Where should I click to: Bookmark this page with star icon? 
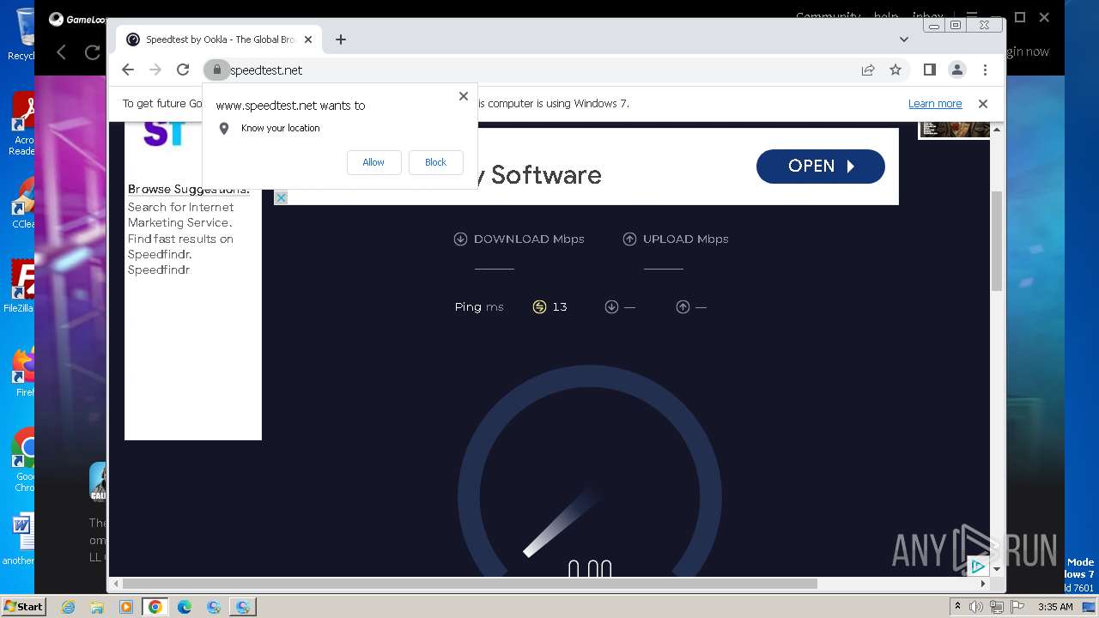896,70
